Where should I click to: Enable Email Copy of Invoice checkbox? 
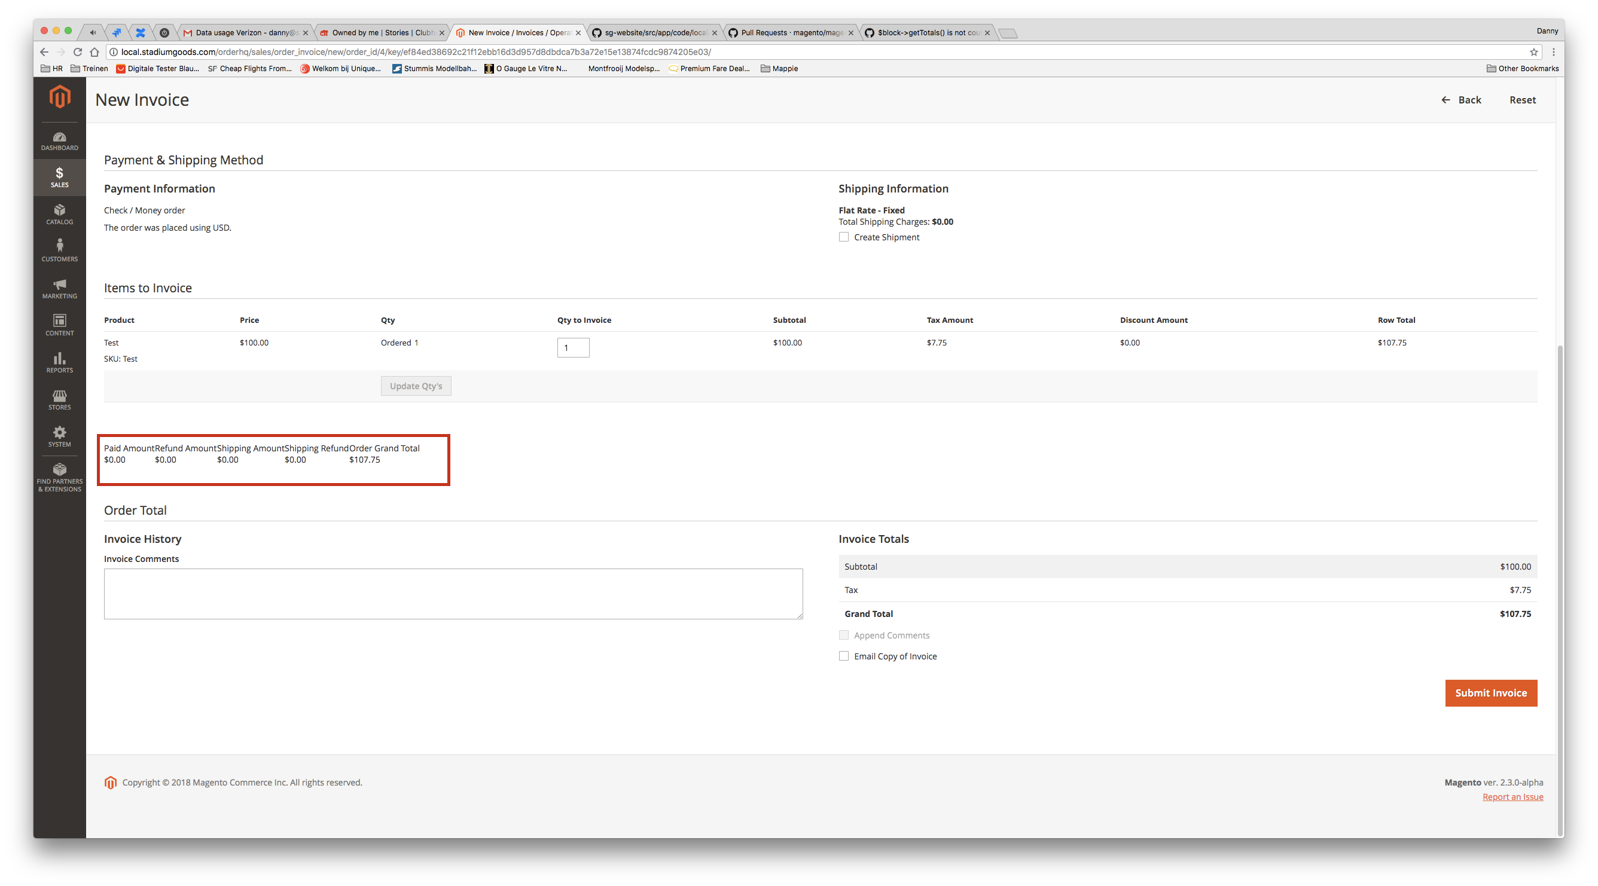point(844,656)
